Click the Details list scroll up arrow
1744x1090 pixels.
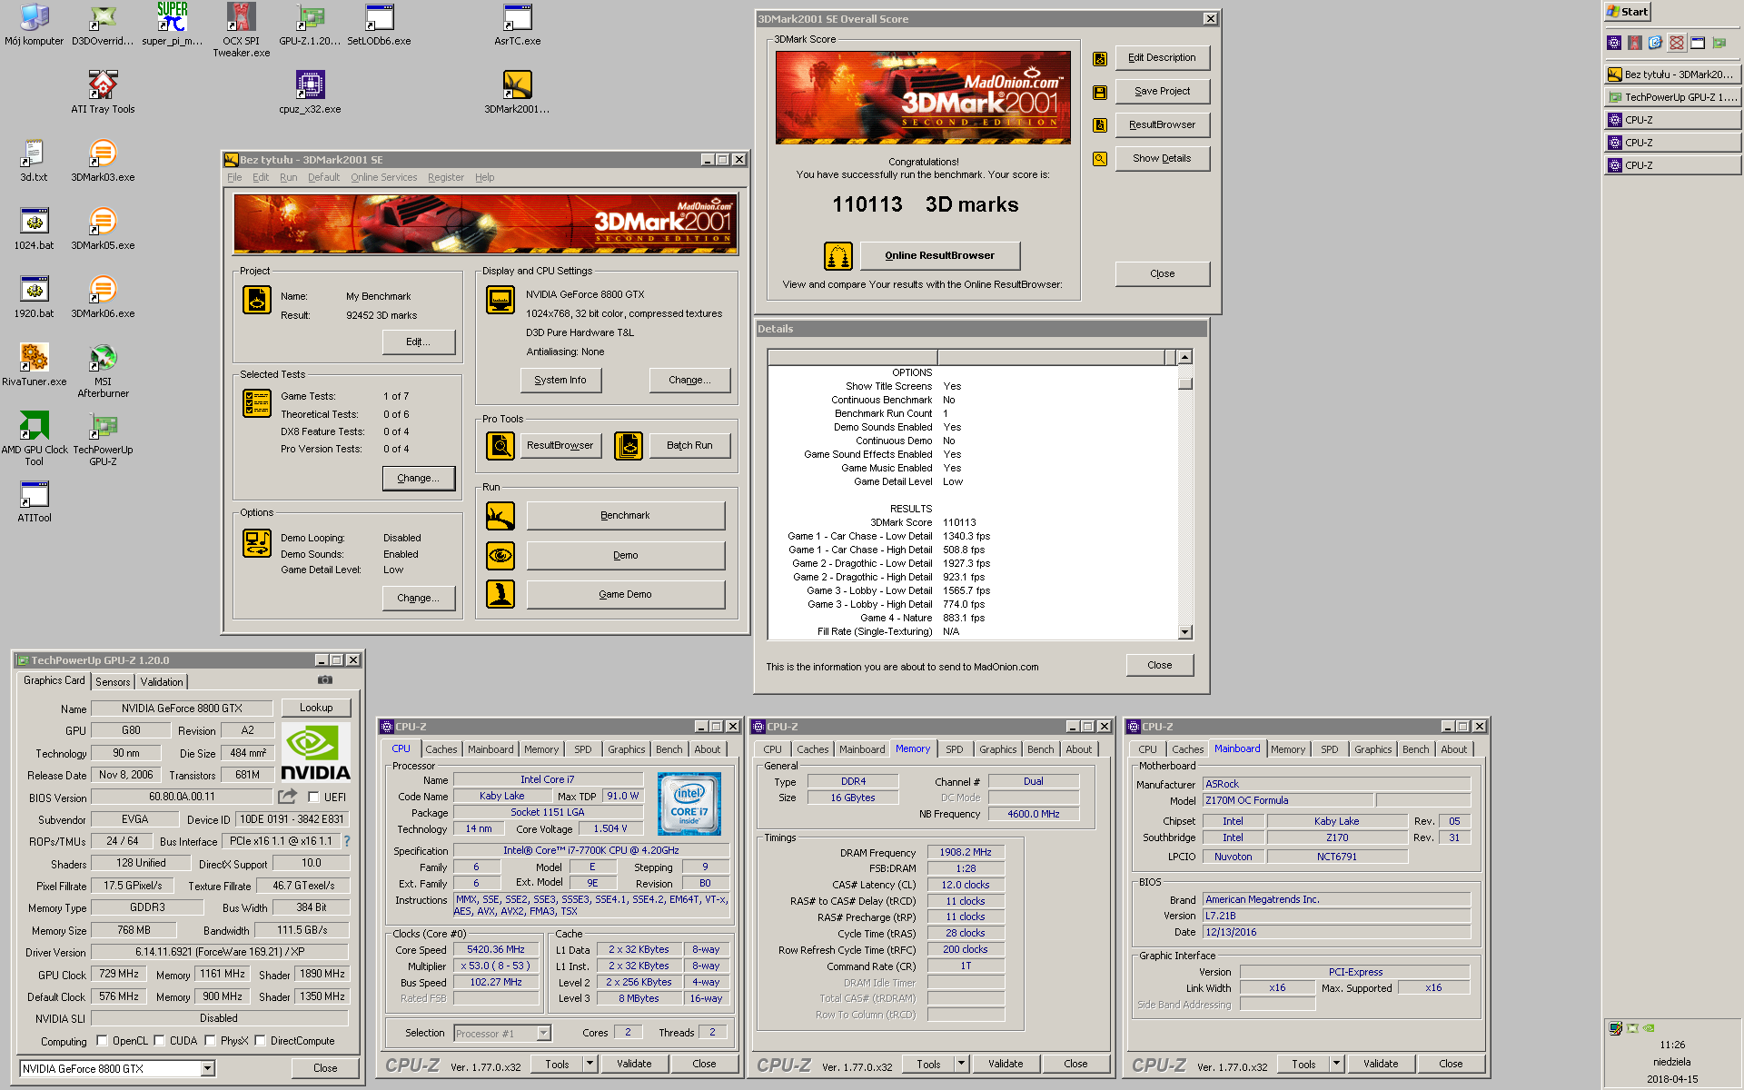(1184, 358)
